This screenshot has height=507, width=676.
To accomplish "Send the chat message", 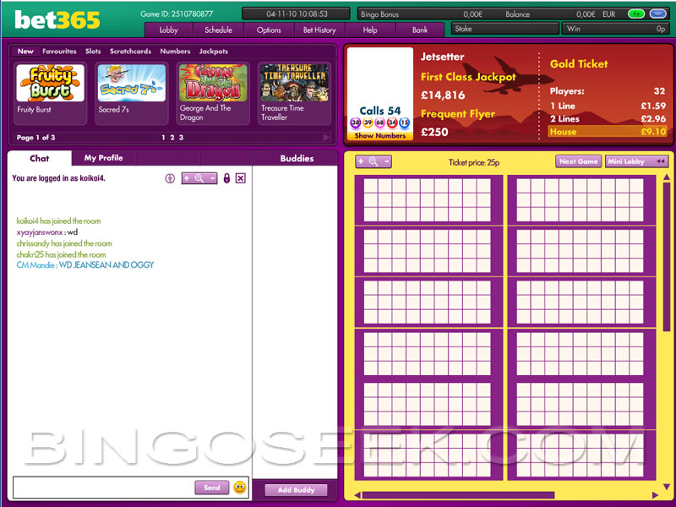I will tap(212, 488).
